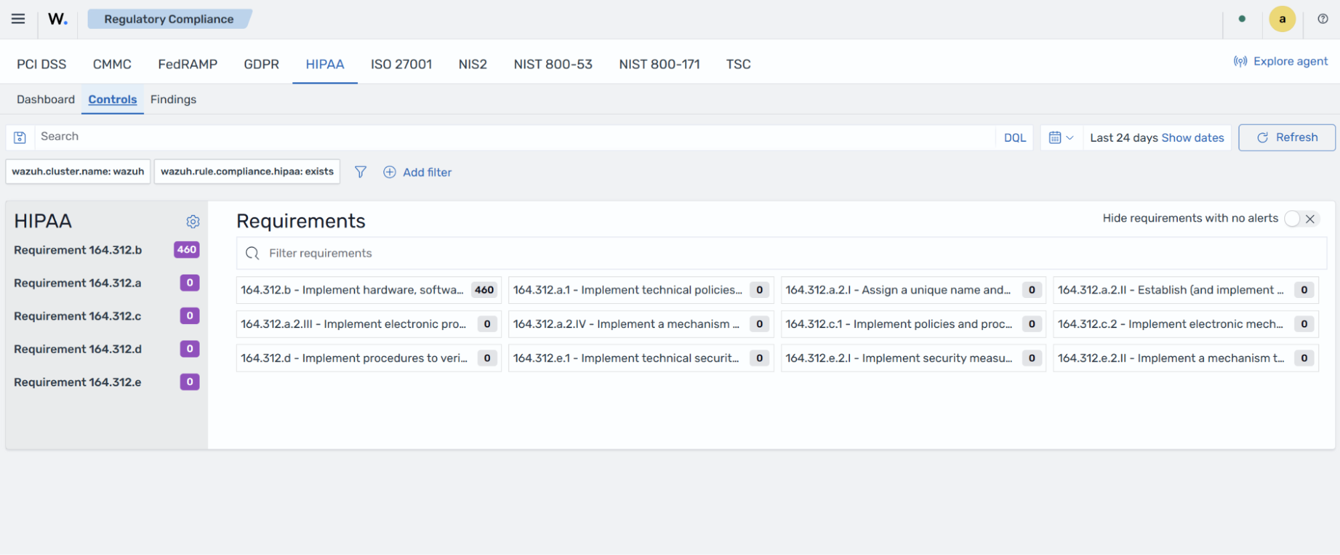Image resolution: width=1340 pixels, height=555 pixels.
Task: Open requirement 164.312.d Implement procedures card
Action: click(x=369, y=358)
